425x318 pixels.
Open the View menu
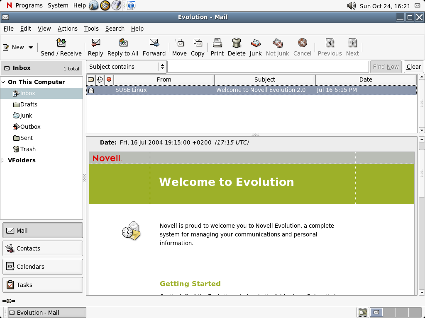coord(44,29)
